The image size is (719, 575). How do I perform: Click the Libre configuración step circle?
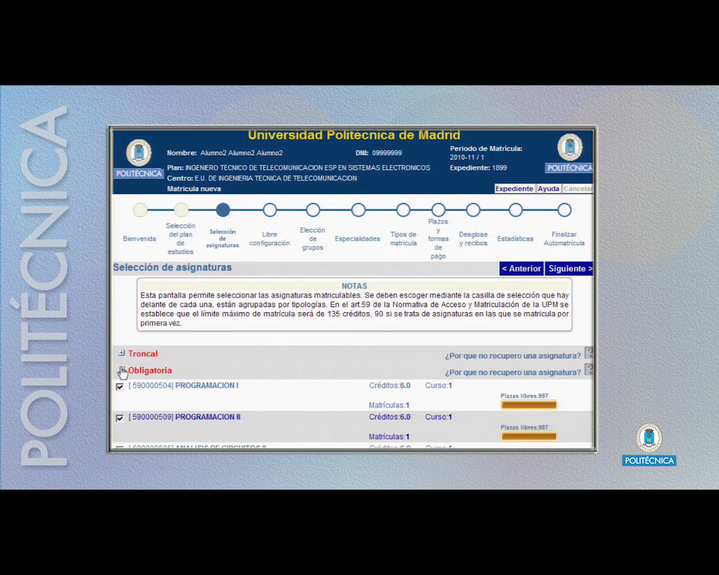[x=270, y=210]
